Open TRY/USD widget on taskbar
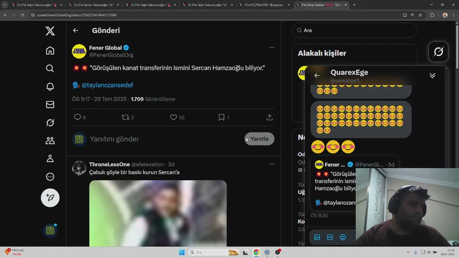This screenshot has width=459, height=258. tap(14, 252)
